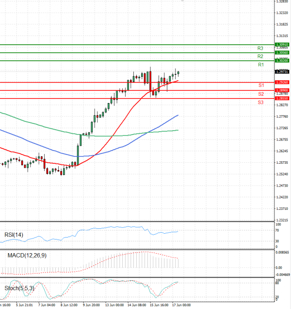The width and height of the screenshot is (291, 309).
Task: Click the 17 Jun 00:00 time label
Action: click(x=181, y=305)
